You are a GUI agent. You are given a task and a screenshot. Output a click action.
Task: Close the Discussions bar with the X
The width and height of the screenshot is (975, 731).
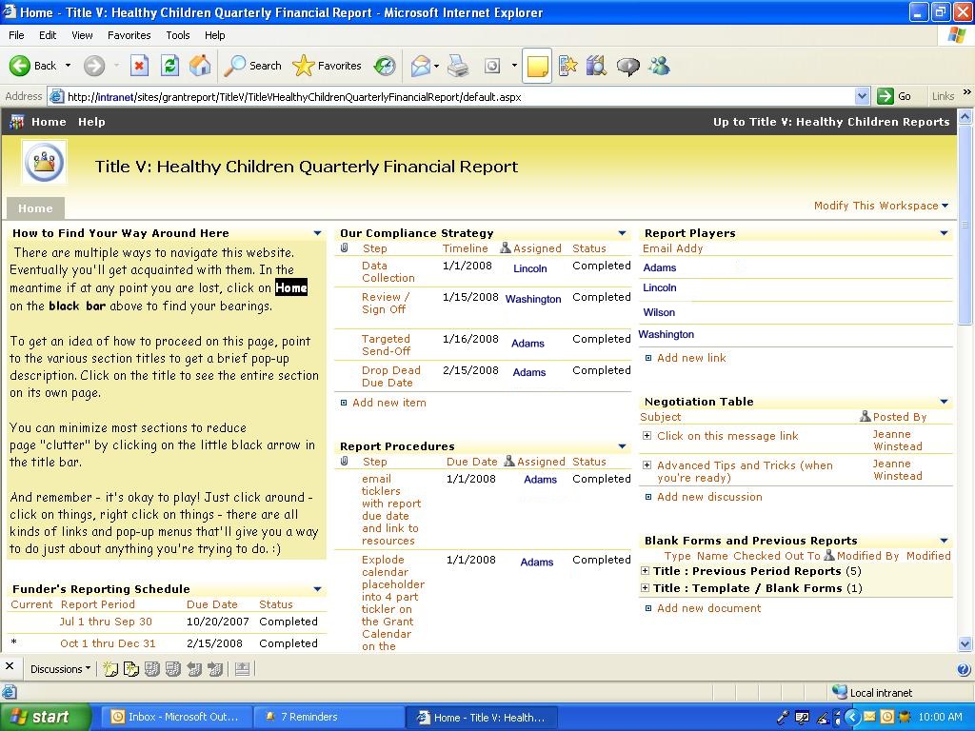[x=10, y=666]
